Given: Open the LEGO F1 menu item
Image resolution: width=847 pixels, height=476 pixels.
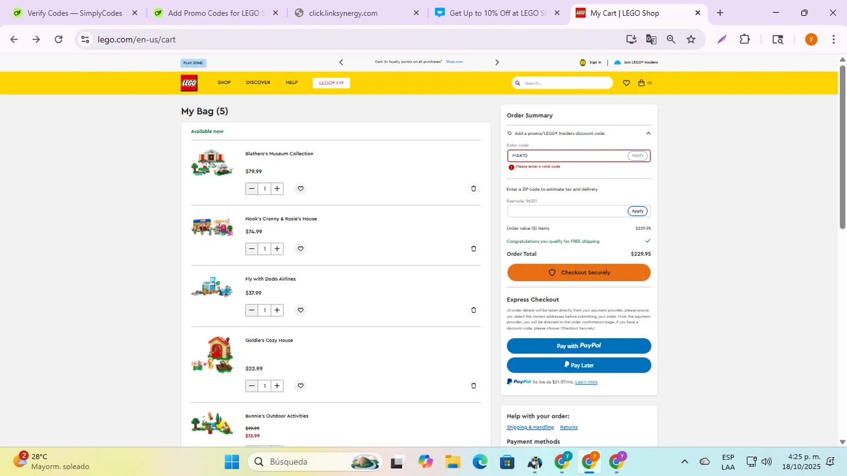Looking at the screenshot, I should [331, 83].
